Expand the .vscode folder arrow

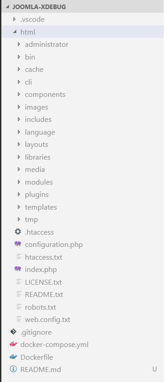click(15, 19)
